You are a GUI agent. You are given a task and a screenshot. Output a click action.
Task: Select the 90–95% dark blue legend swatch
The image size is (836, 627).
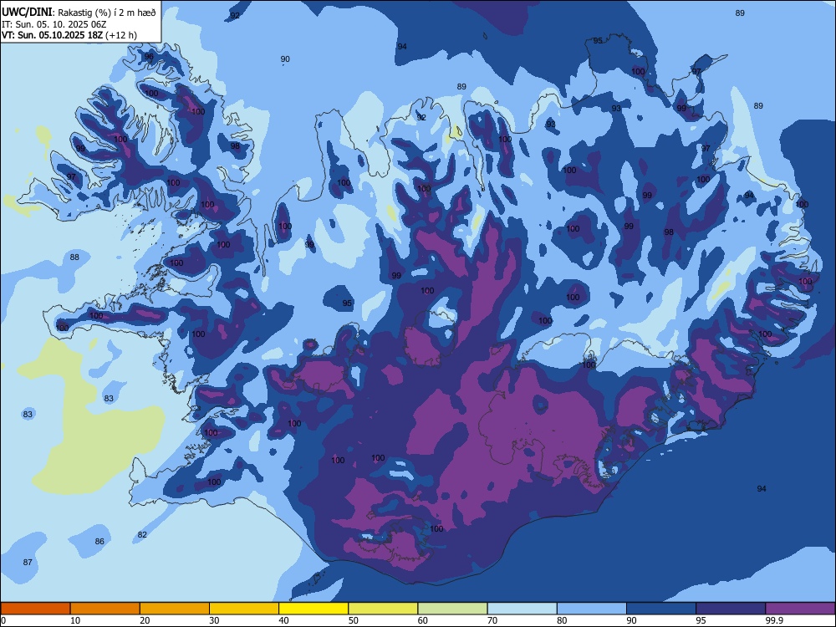pyautogui.click(x=661, y=609)
